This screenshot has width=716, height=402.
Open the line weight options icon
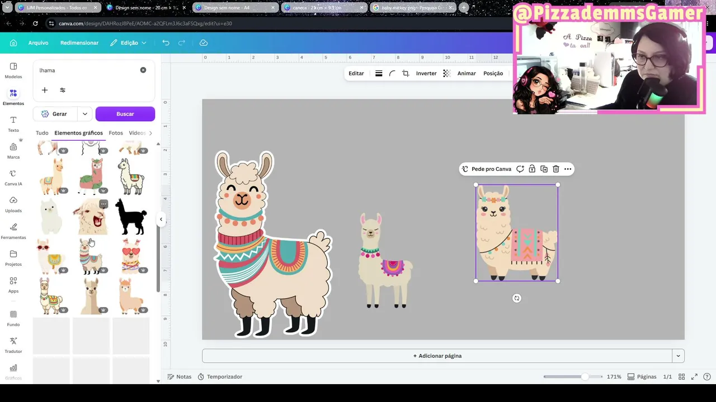point(379,74)
